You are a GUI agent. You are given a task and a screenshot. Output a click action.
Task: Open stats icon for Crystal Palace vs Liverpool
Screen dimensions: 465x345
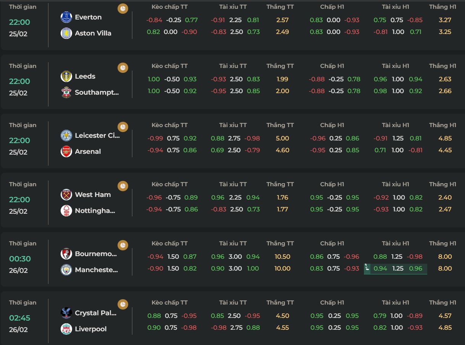tap(123, 304)
